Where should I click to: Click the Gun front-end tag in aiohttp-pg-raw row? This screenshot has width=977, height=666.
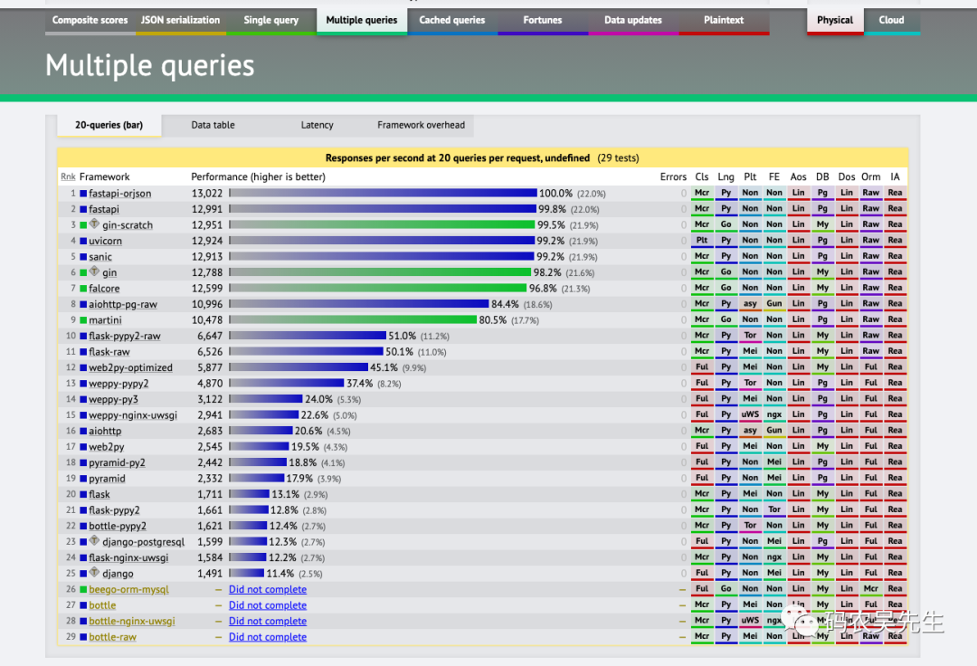pos(774,304)
